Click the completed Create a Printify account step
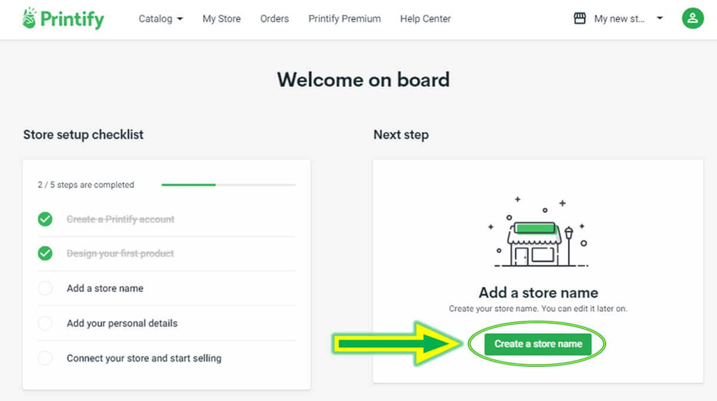The width and height of the screenshot is (717, 401). pyautogui.click(x=120, y=219)
